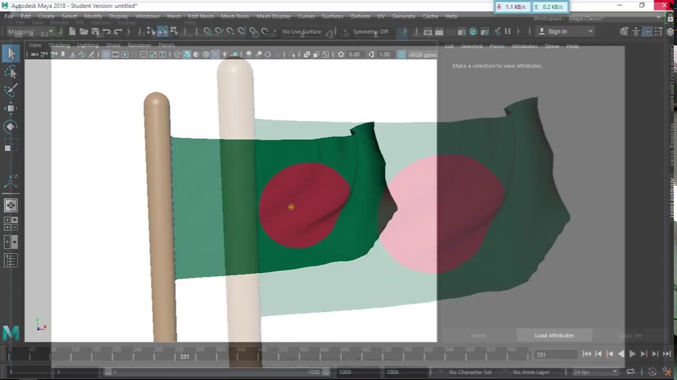The height and width of the screenshot is (380, 677).
Task: Open the Modeling menu set dropdown
Action: click(31, 32)
